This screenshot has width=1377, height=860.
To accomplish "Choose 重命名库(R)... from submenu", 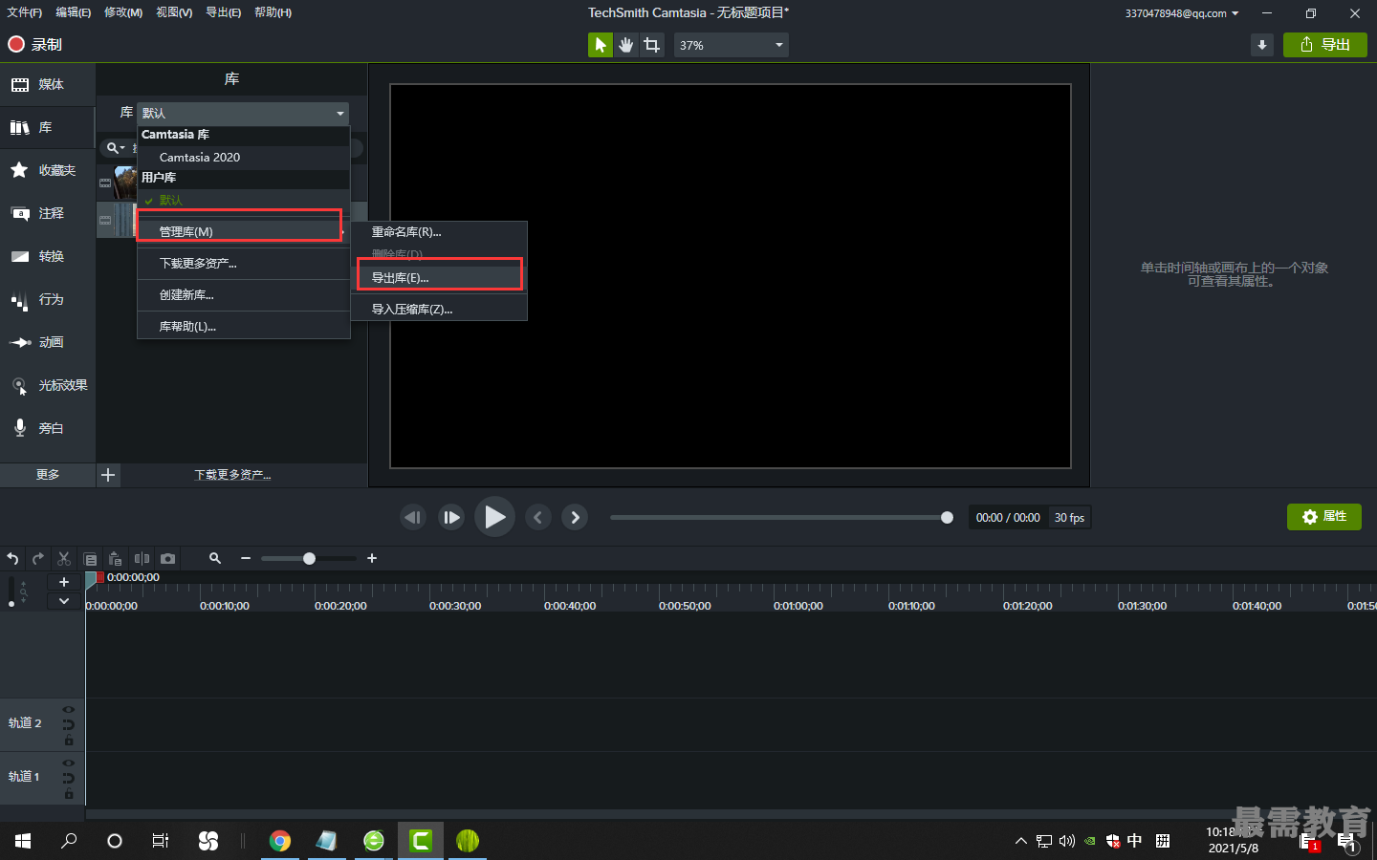I will pyautogui.click(x=439, y=231).
